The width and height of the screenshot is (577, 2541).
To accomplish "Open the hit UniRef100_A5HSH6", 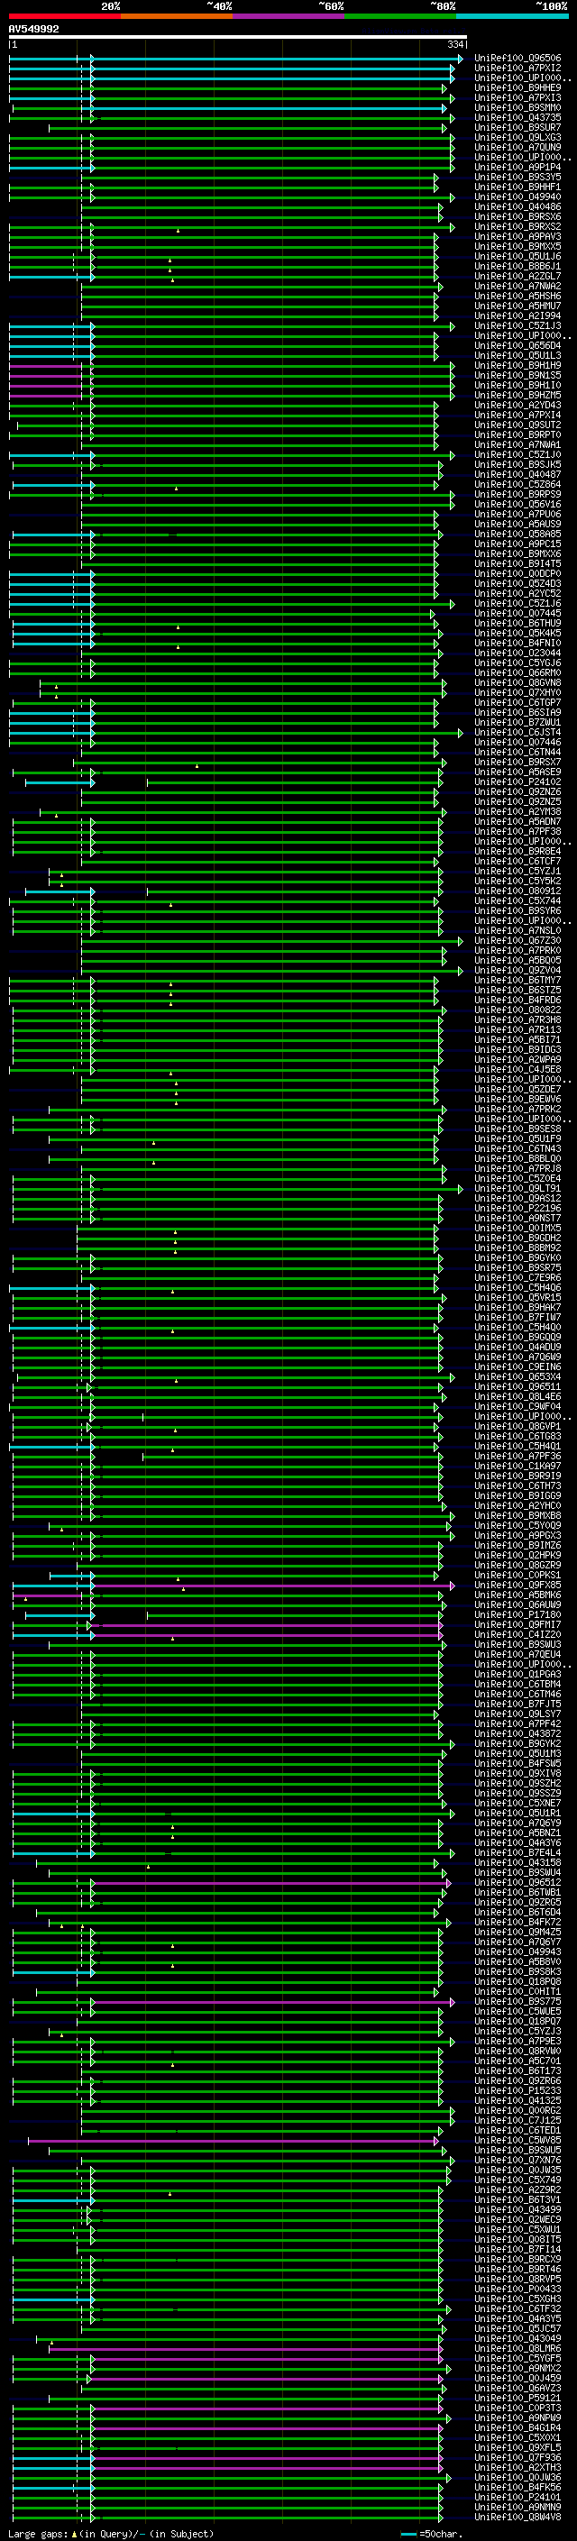I will (517, 296).
